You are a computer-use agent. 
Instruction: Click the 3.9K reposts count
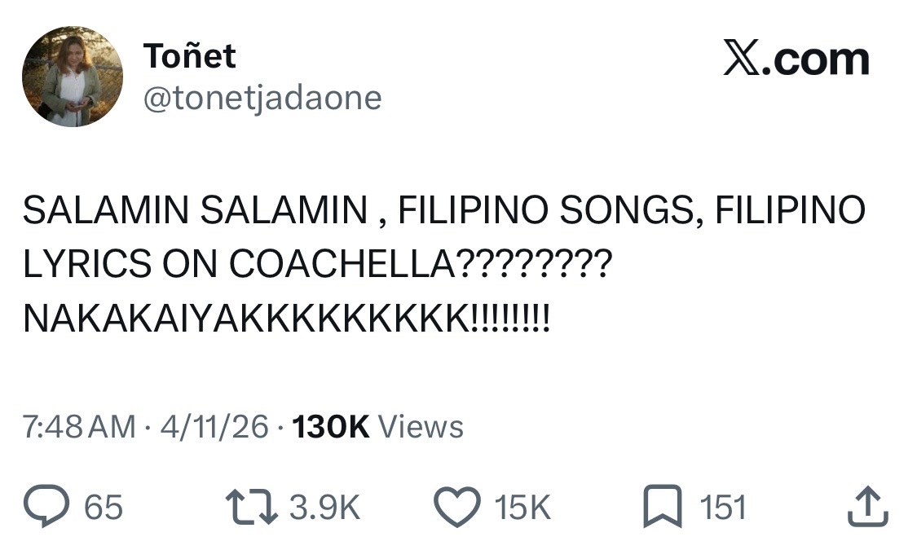(324, 508)
